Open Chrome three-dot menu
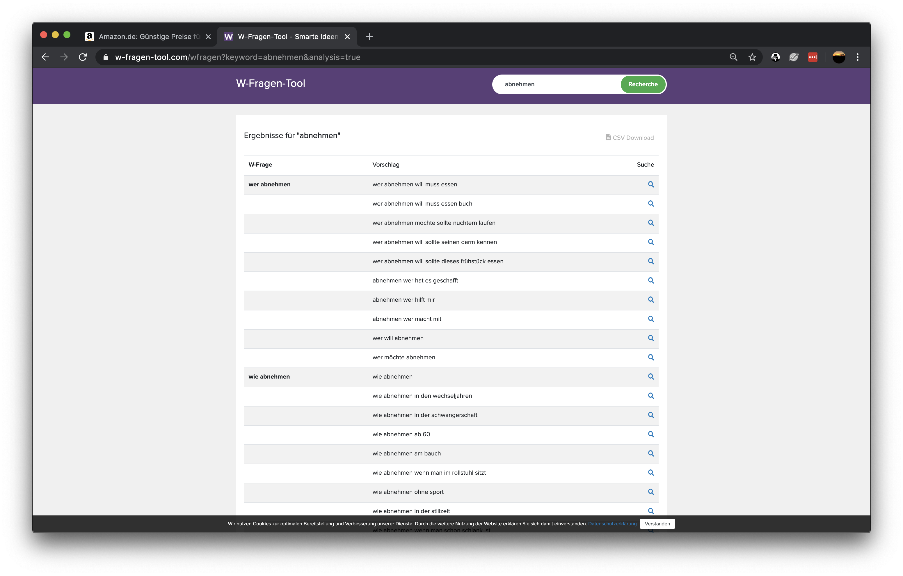 point(857,57)
